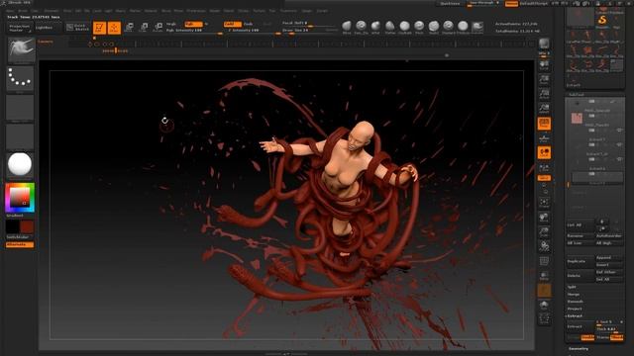Toggle Edit mode button
Screen dimensions: 634x356
[99, 28]
